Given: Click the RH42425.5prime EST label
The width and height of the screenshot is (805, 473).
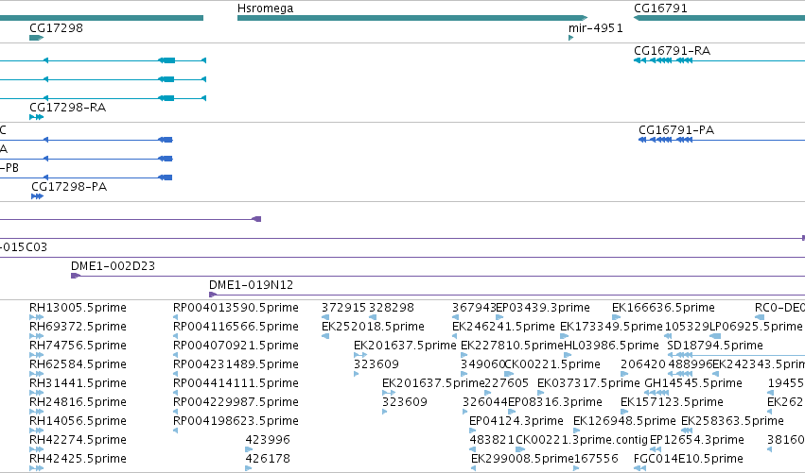Looking at the screenshot, I should [78, 459].
